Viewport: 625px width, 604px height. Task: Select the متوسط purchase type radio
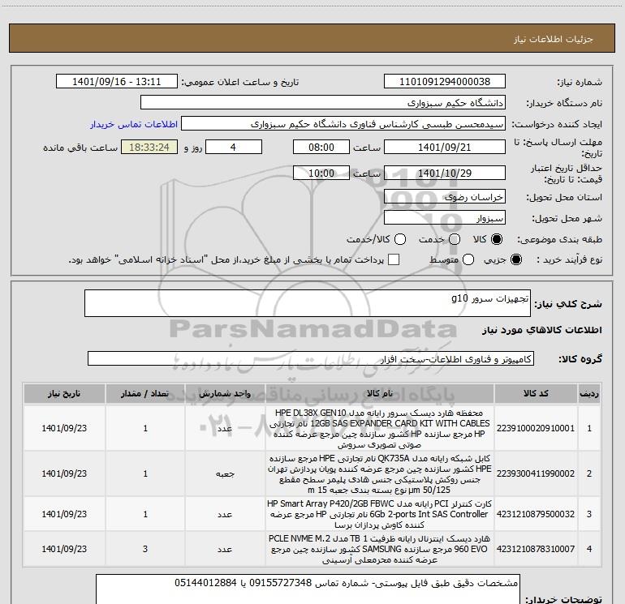(468, 259)
